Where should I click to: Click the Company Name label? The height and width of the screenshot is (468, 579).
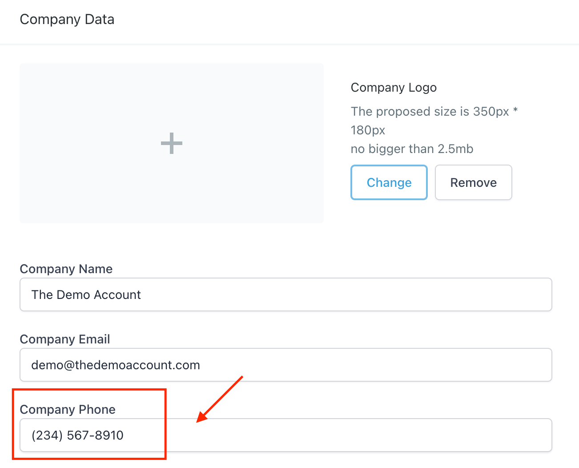(x=66, y=269)
